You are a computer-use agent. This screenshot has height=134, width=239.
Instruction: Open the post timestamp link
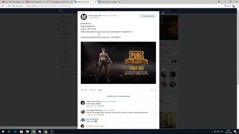click(94, 18)
